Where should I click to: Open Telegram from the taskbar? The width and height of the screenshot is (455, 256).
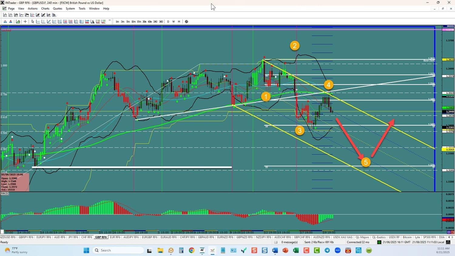(327, 250)
